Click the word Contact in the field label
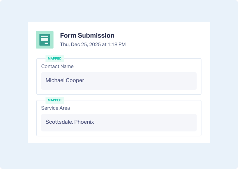238x169 pixels. pos(50,66)
